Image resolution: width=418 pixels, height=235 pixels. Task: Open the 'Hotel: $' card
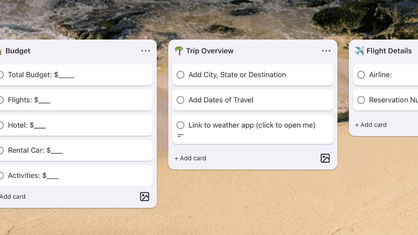coord(76,125)
